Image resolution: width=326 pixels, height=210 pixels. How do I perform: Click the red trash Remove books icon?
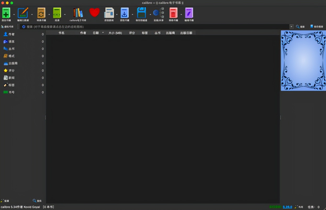point(173,13)
